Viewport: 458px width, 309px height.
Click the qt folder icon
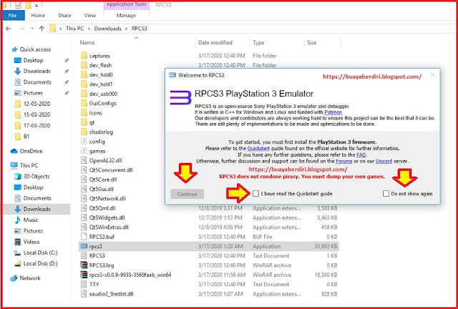tap(84, 122)
